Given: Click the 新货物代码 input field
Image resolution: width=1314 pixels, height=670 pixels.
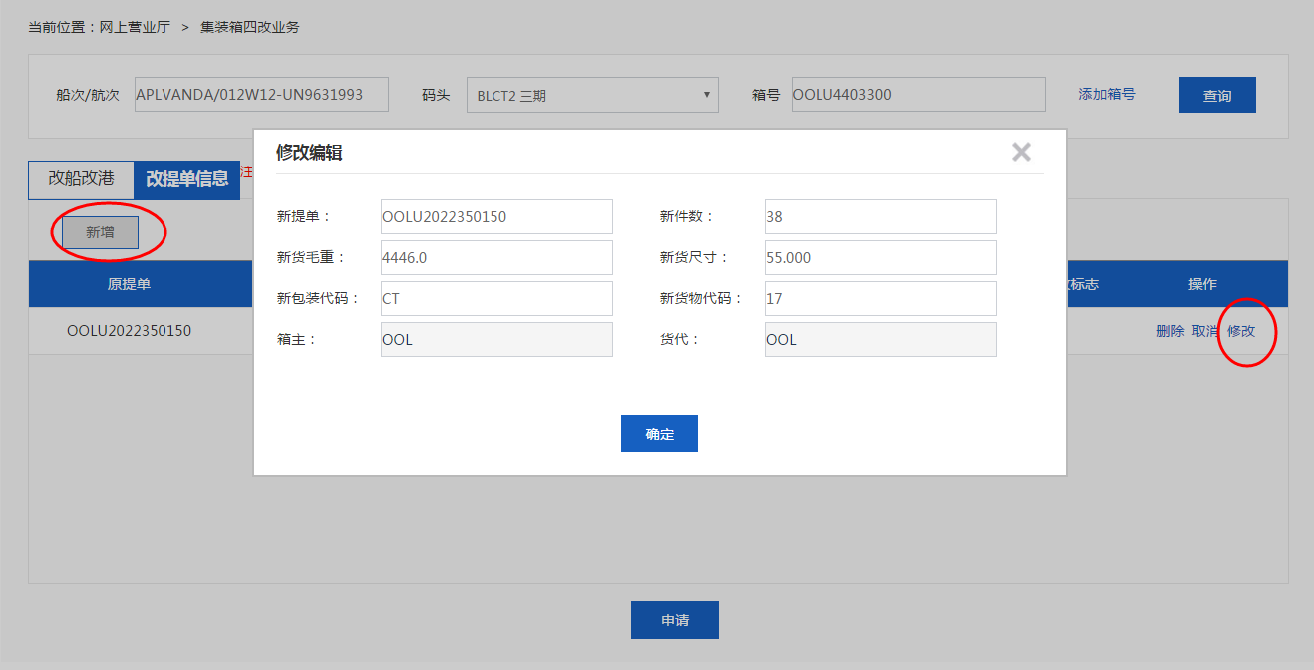Looking at the screenshot, I should 880,298.
